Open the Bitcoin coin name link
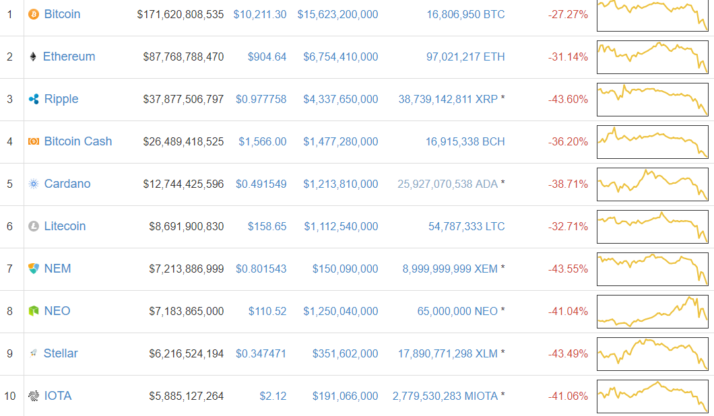This screenshot has width=714, height=416. tap(62, 14)
